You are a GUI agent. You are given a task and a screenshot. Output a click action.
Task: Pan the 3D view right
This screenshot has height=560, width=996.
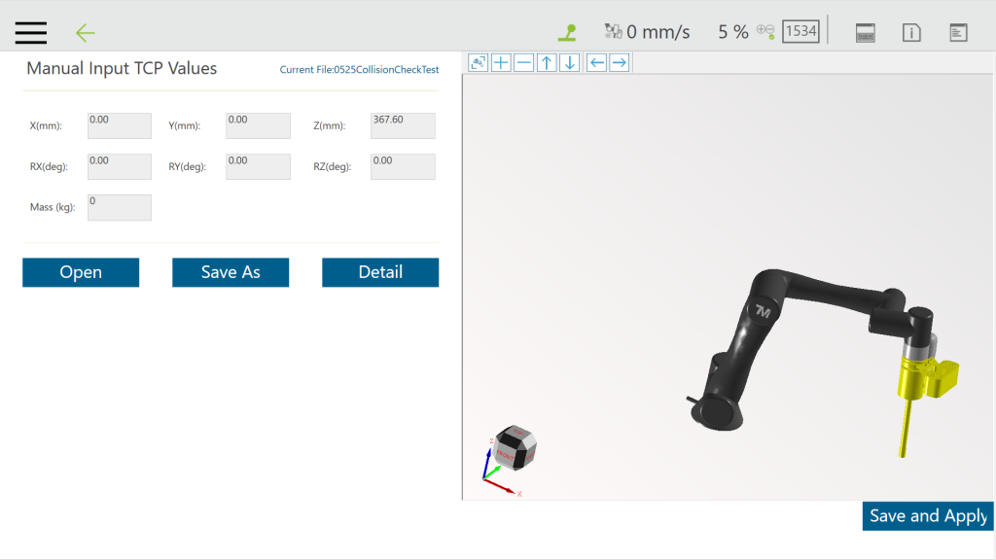pyautogui.click(x=619, y=62)
